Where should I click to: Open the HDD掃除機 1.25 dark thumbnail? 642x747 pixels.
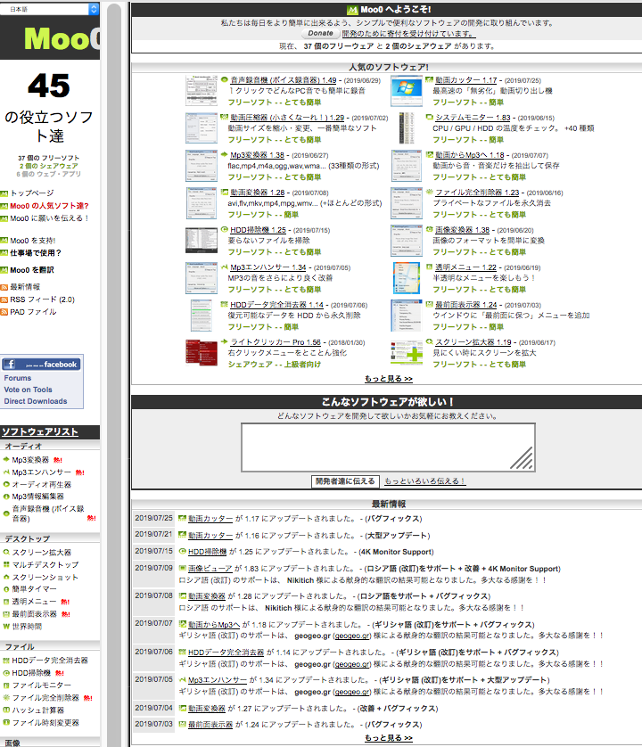[202, 240]
